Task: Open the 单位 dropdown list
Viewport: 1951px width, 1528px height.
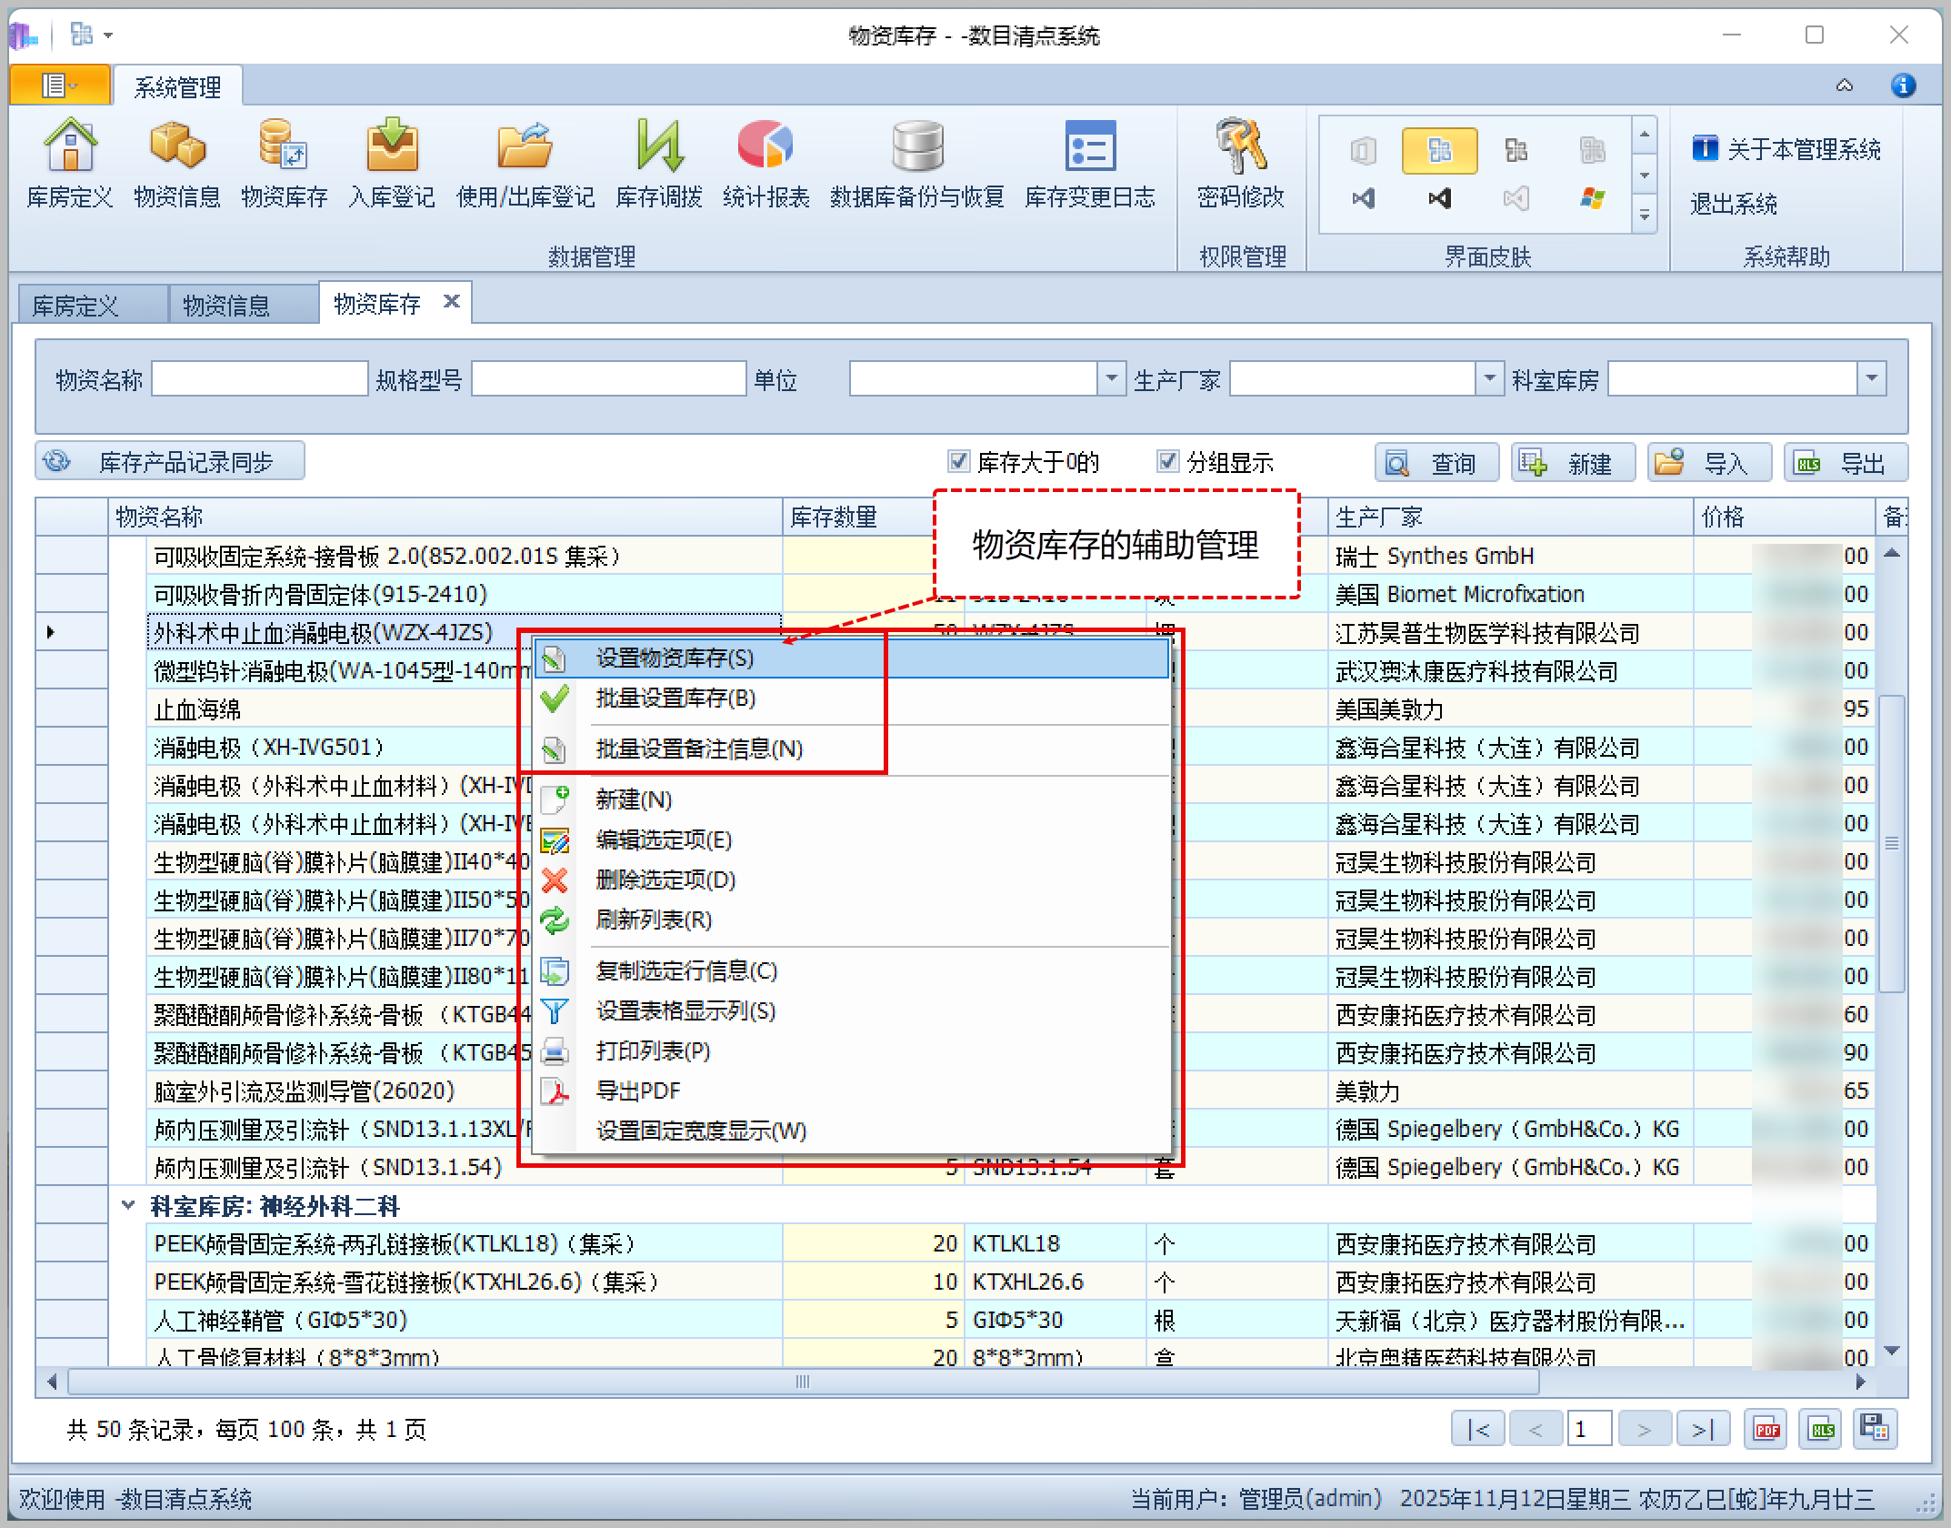Action: (x=1111, y=378)
